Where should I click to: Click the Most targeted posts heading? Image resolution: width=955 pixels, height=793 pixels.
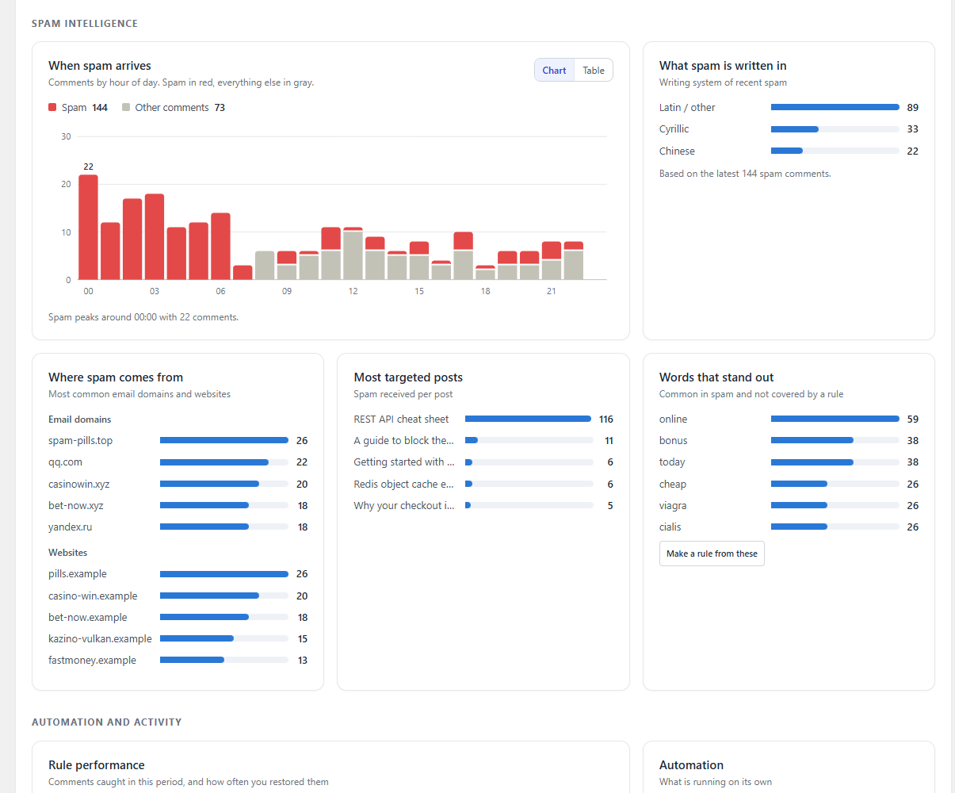[408, 377]
